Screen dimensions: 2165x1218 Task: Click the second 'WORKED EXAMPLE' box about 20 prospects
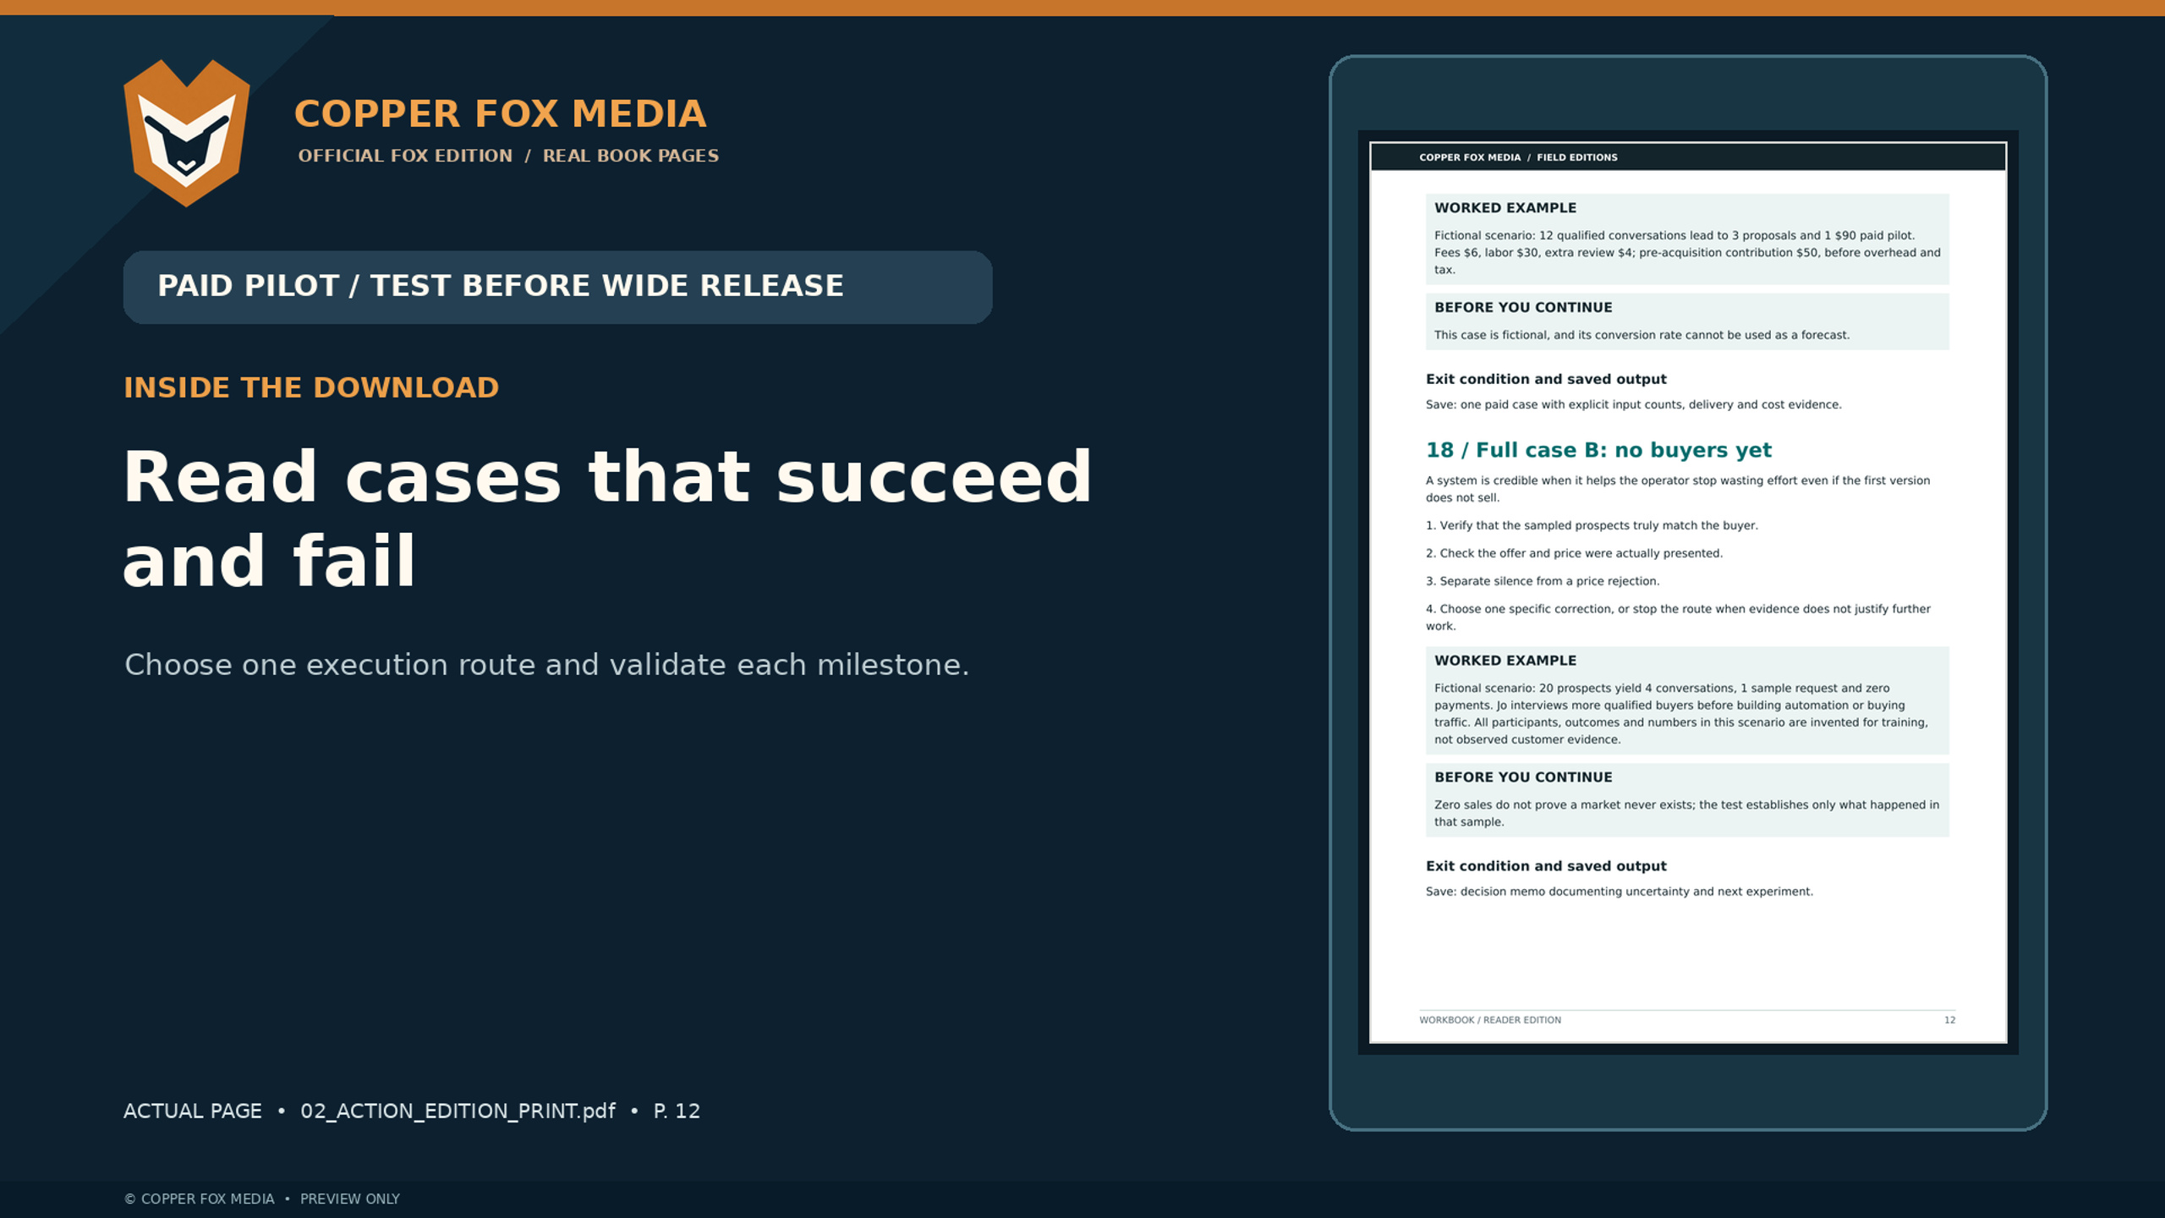pos(1687,700)
